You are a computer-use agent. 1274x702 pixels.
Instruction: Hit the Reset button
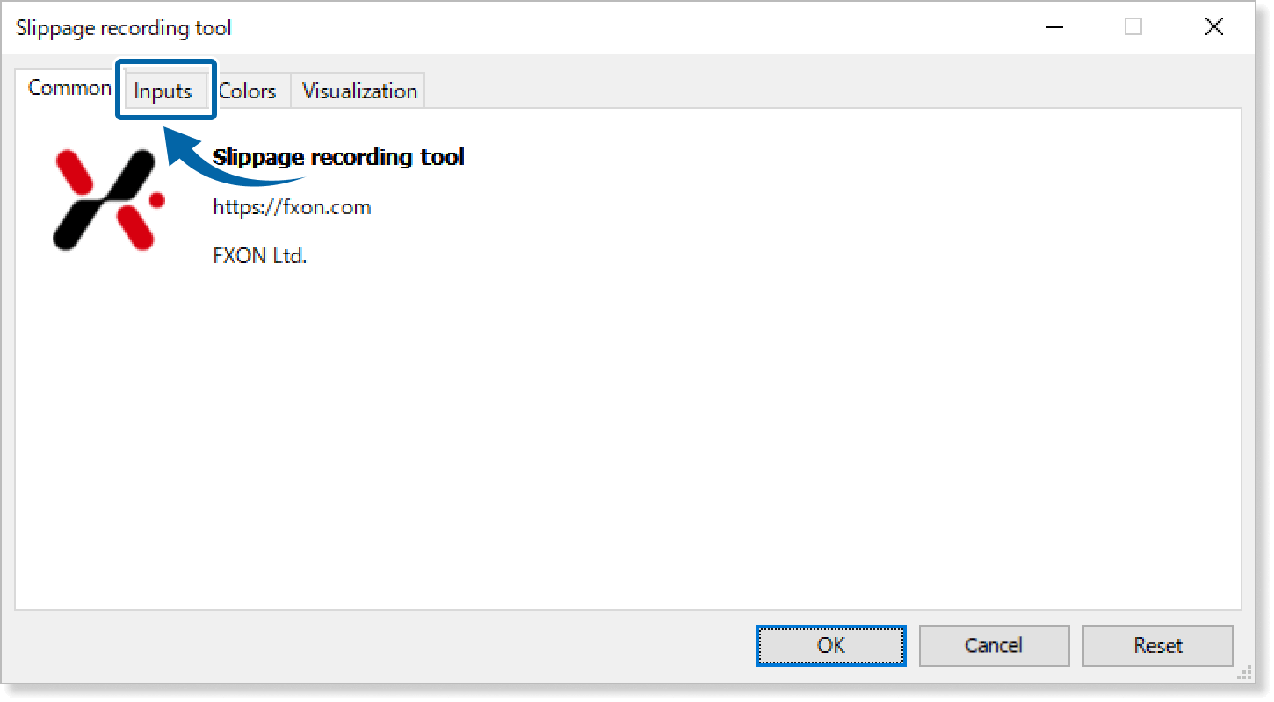(x=1158, y=646)
